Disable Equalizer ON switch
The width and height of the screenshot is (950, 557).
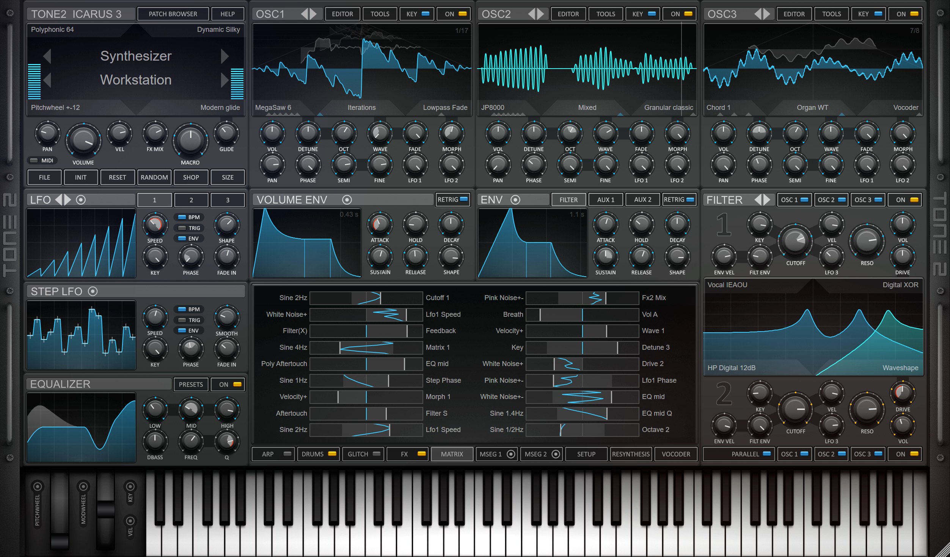pyautogui.click(x=237, y=384)
